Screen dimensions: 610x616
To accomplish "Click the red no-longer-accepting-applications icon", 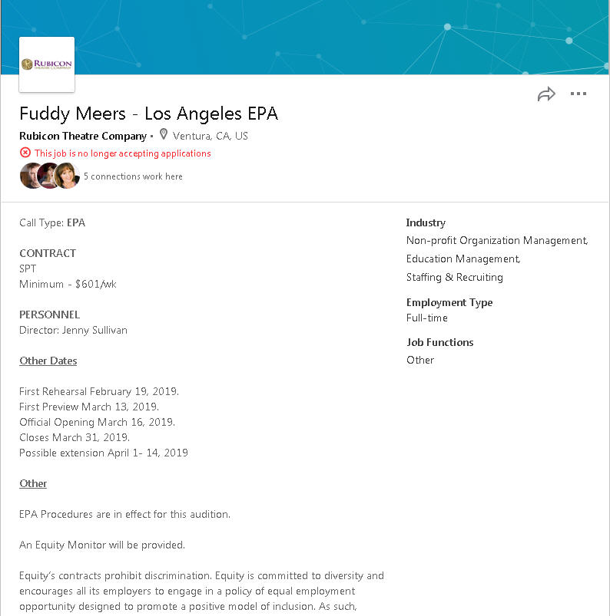I will [25, 153].
